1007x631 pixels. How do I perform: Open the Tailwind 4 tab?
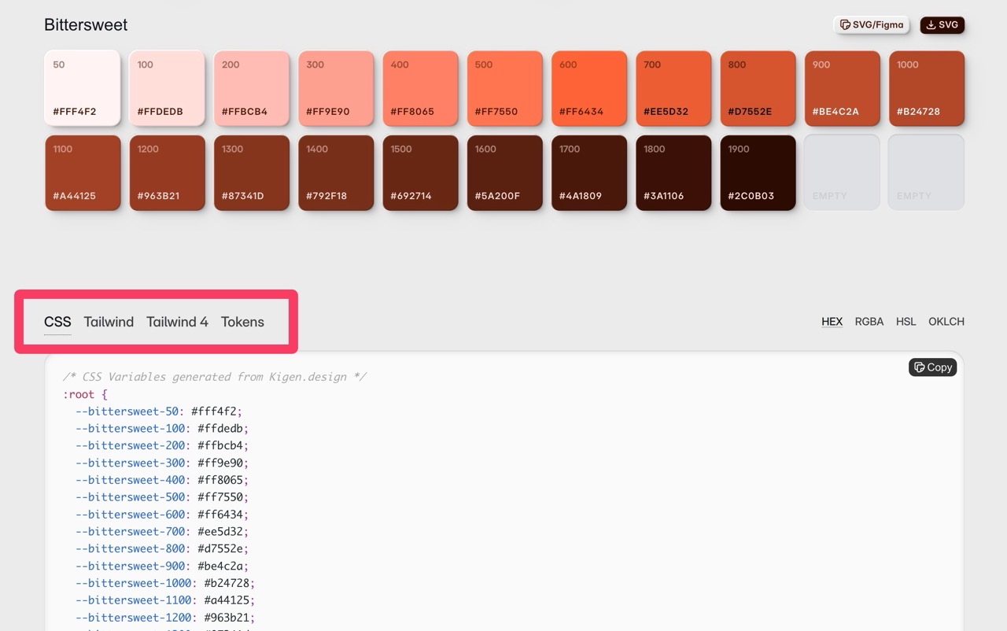[177, 322]
